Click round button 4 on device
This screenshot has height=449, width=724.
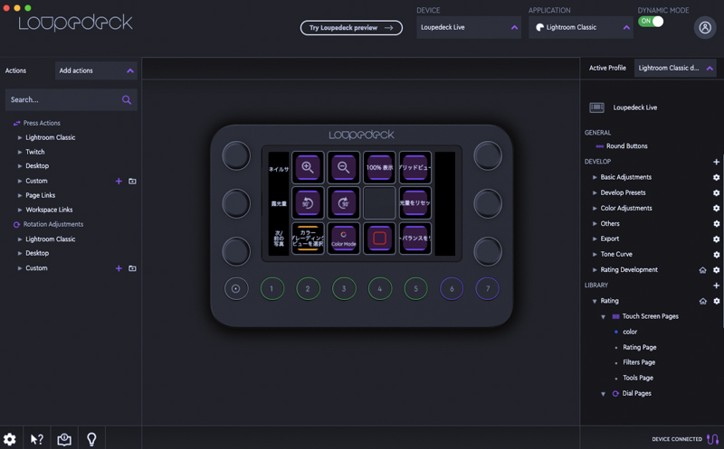click(x=380, y=288)
